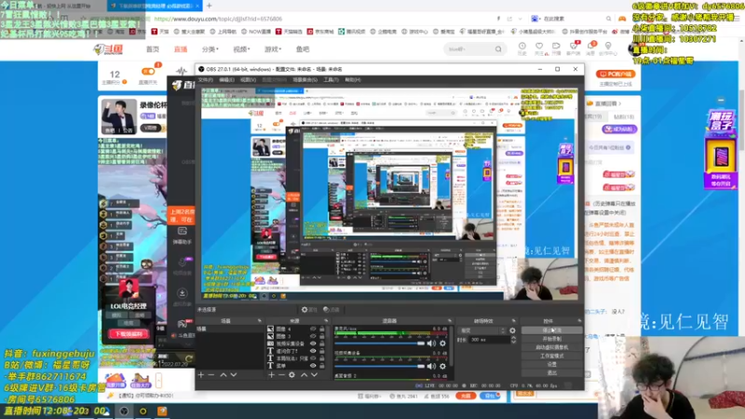The height and width of the screenshot is (419, 745).
Task: Toggle the orange live broadcast switch on Douyu
Action: click(x=148, y=72)
